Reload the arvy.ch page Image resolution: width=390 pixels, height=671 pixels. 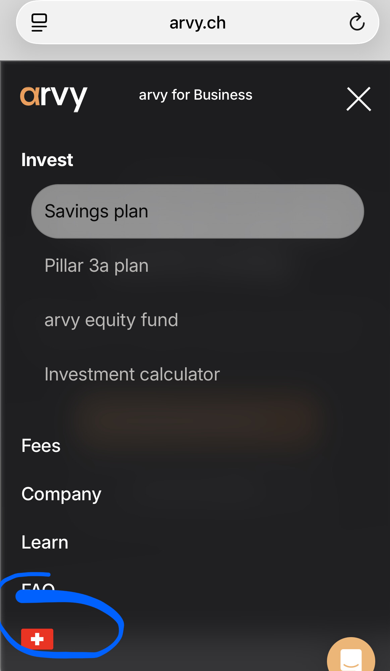357,22
